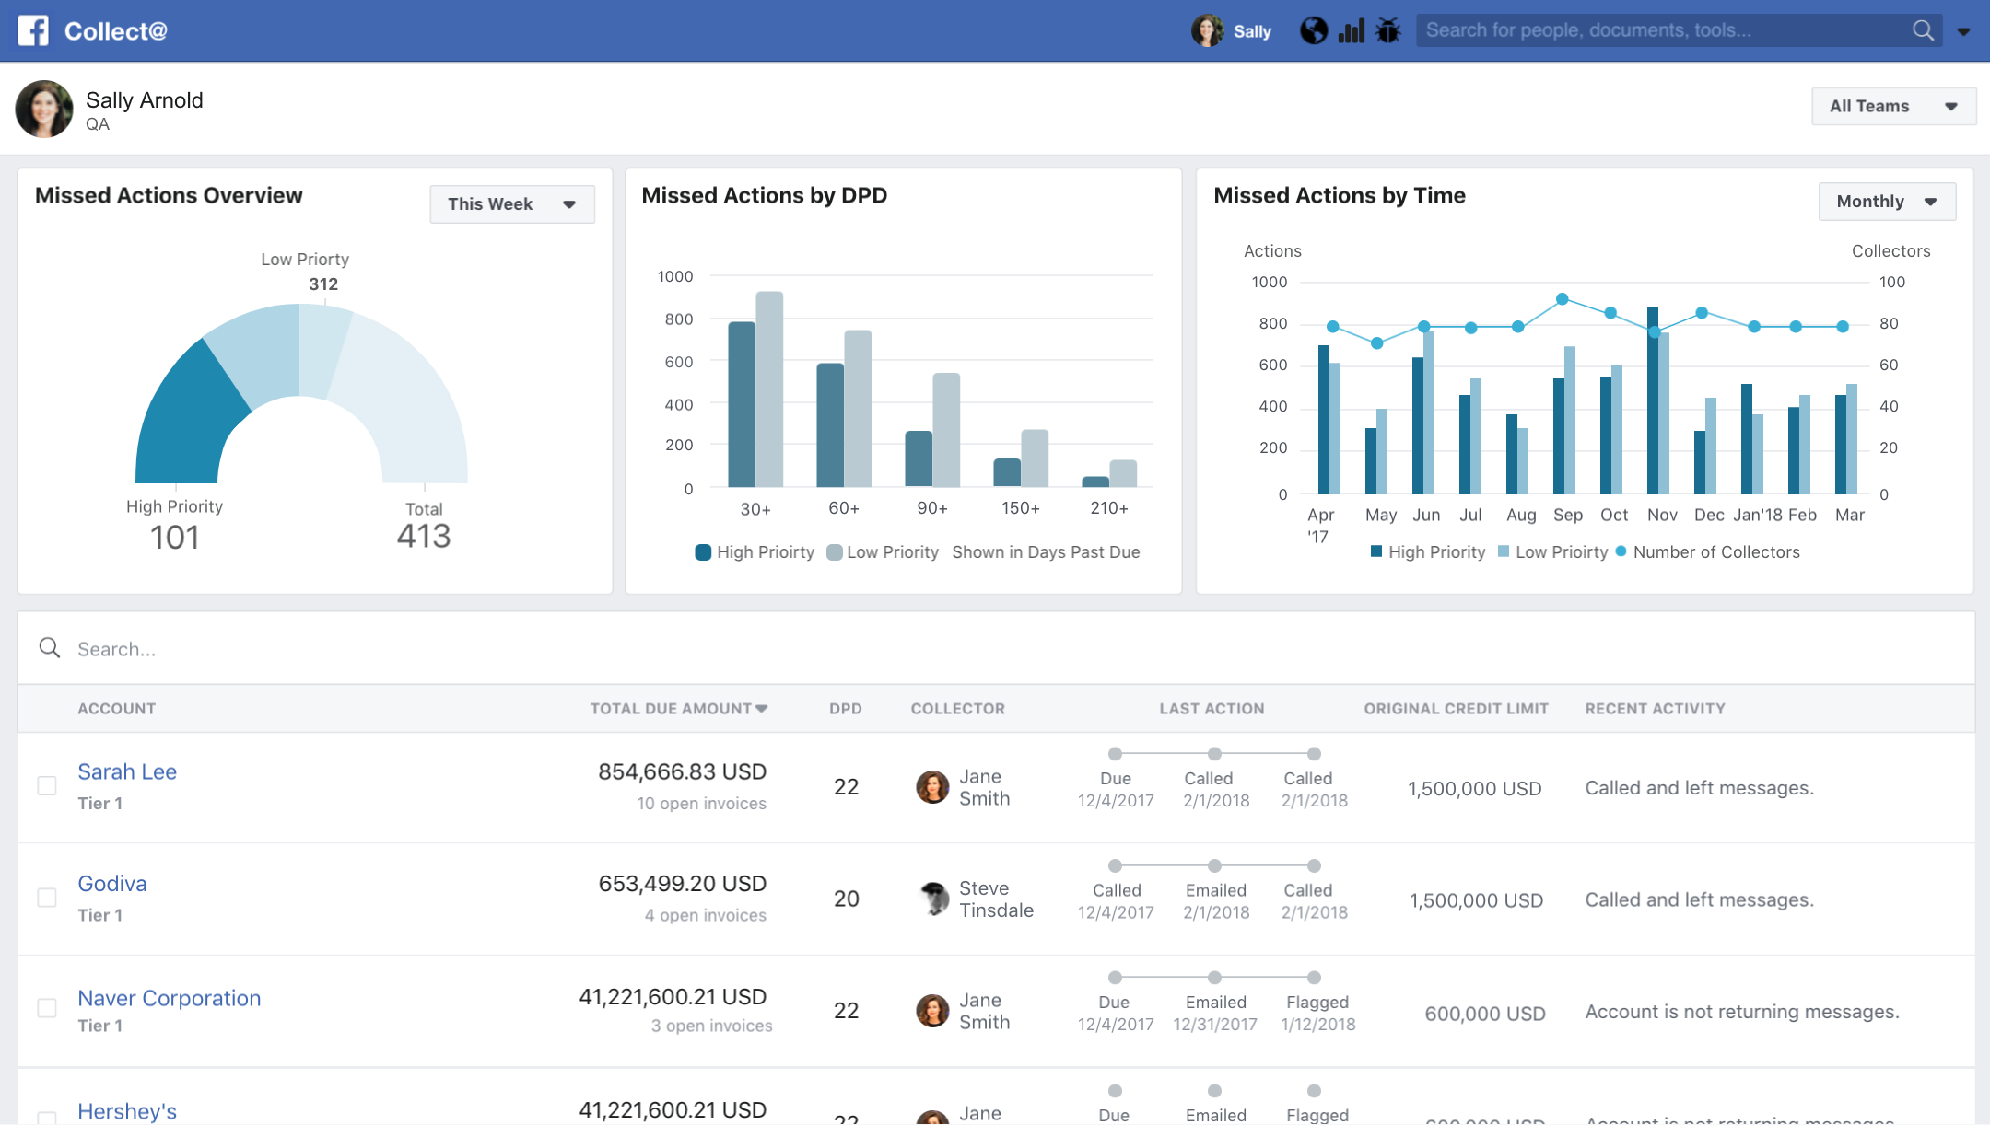Check the Sarah Lee row checkbox

click(47, 785)
